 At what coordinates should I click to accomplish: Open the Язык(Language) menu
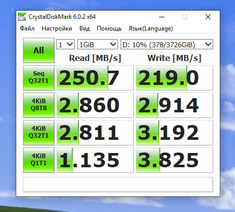tap(151, 28)
